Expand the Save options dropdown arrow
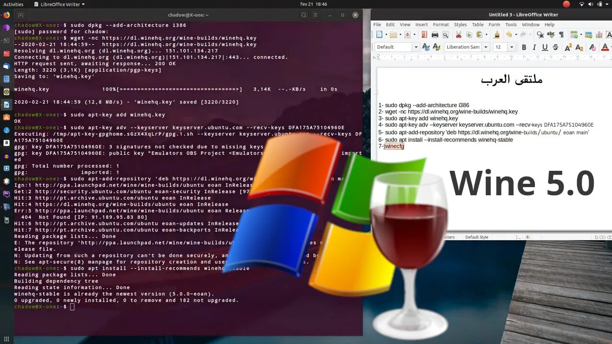This screenshot has width=612, height=344. click(414, 35)
